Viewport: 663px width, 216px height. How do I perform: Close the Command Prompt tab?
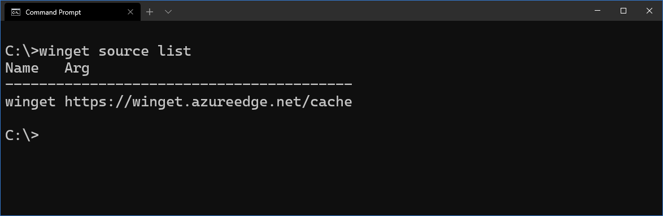[x=130, y=12]
